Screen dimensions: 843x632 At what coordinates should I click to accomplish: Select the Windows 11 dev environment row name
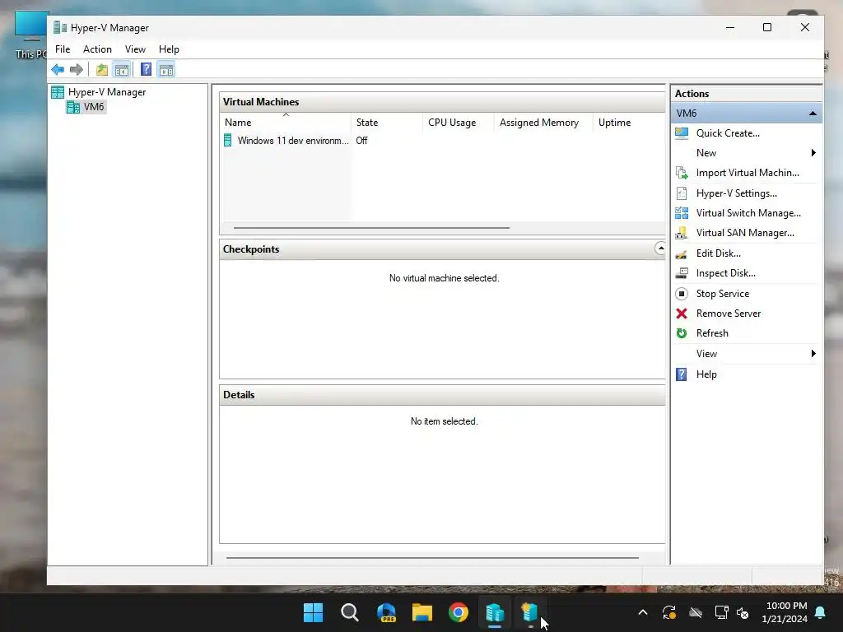tap(293, 140)
